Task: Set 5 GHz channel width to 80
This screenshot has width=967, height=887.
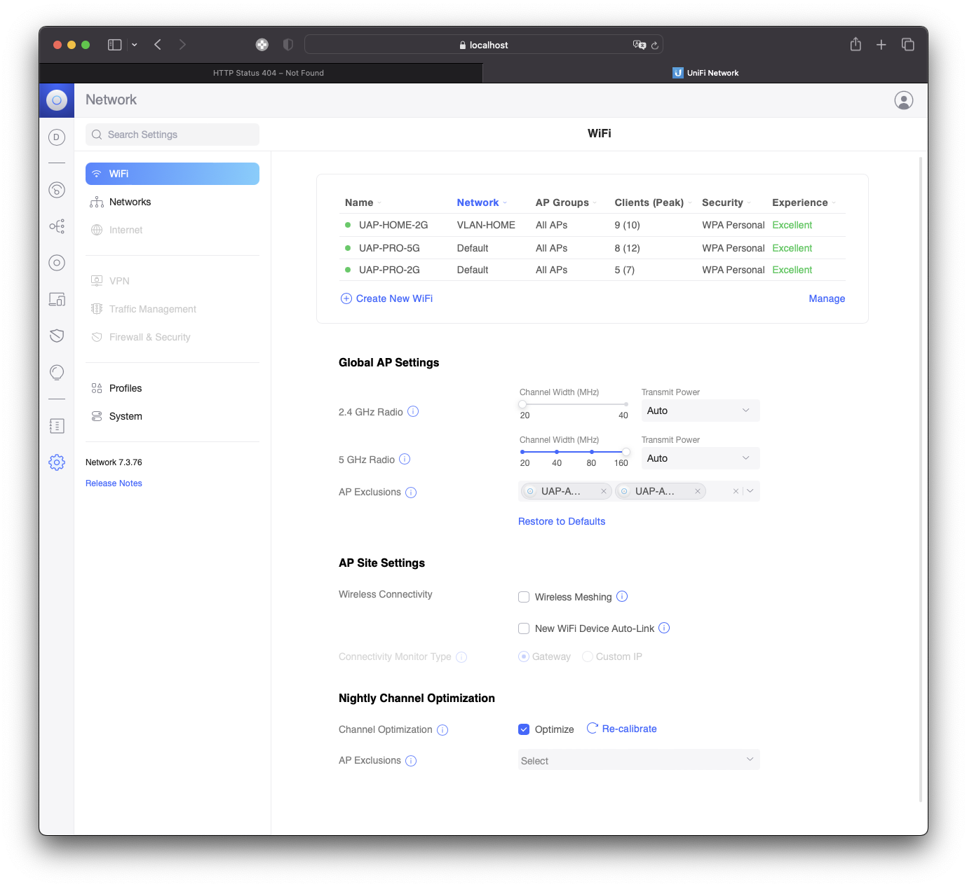Action: coord(591,452)
